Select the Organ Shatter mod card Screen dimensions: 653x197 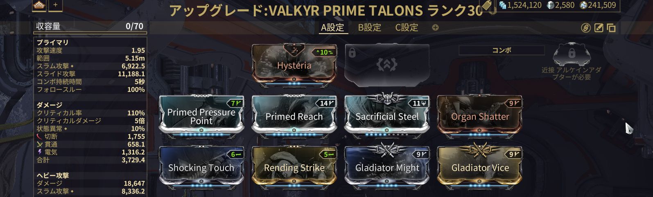tap(480, 116)
